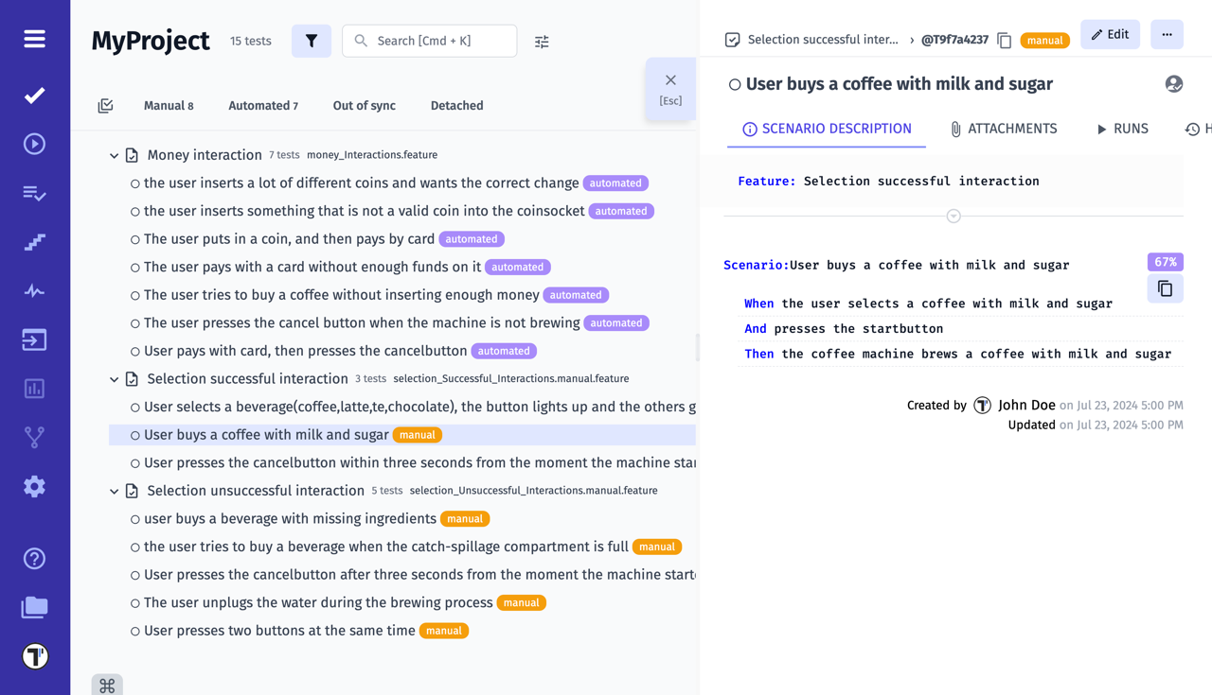Collapse the Money interaction feature
Image resolution: width=1212 pixels, height=695 pixels.
tap(114, 154)
